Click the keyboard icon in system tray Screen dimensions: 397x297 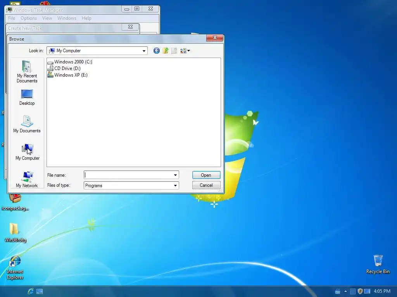pos(338,292)
